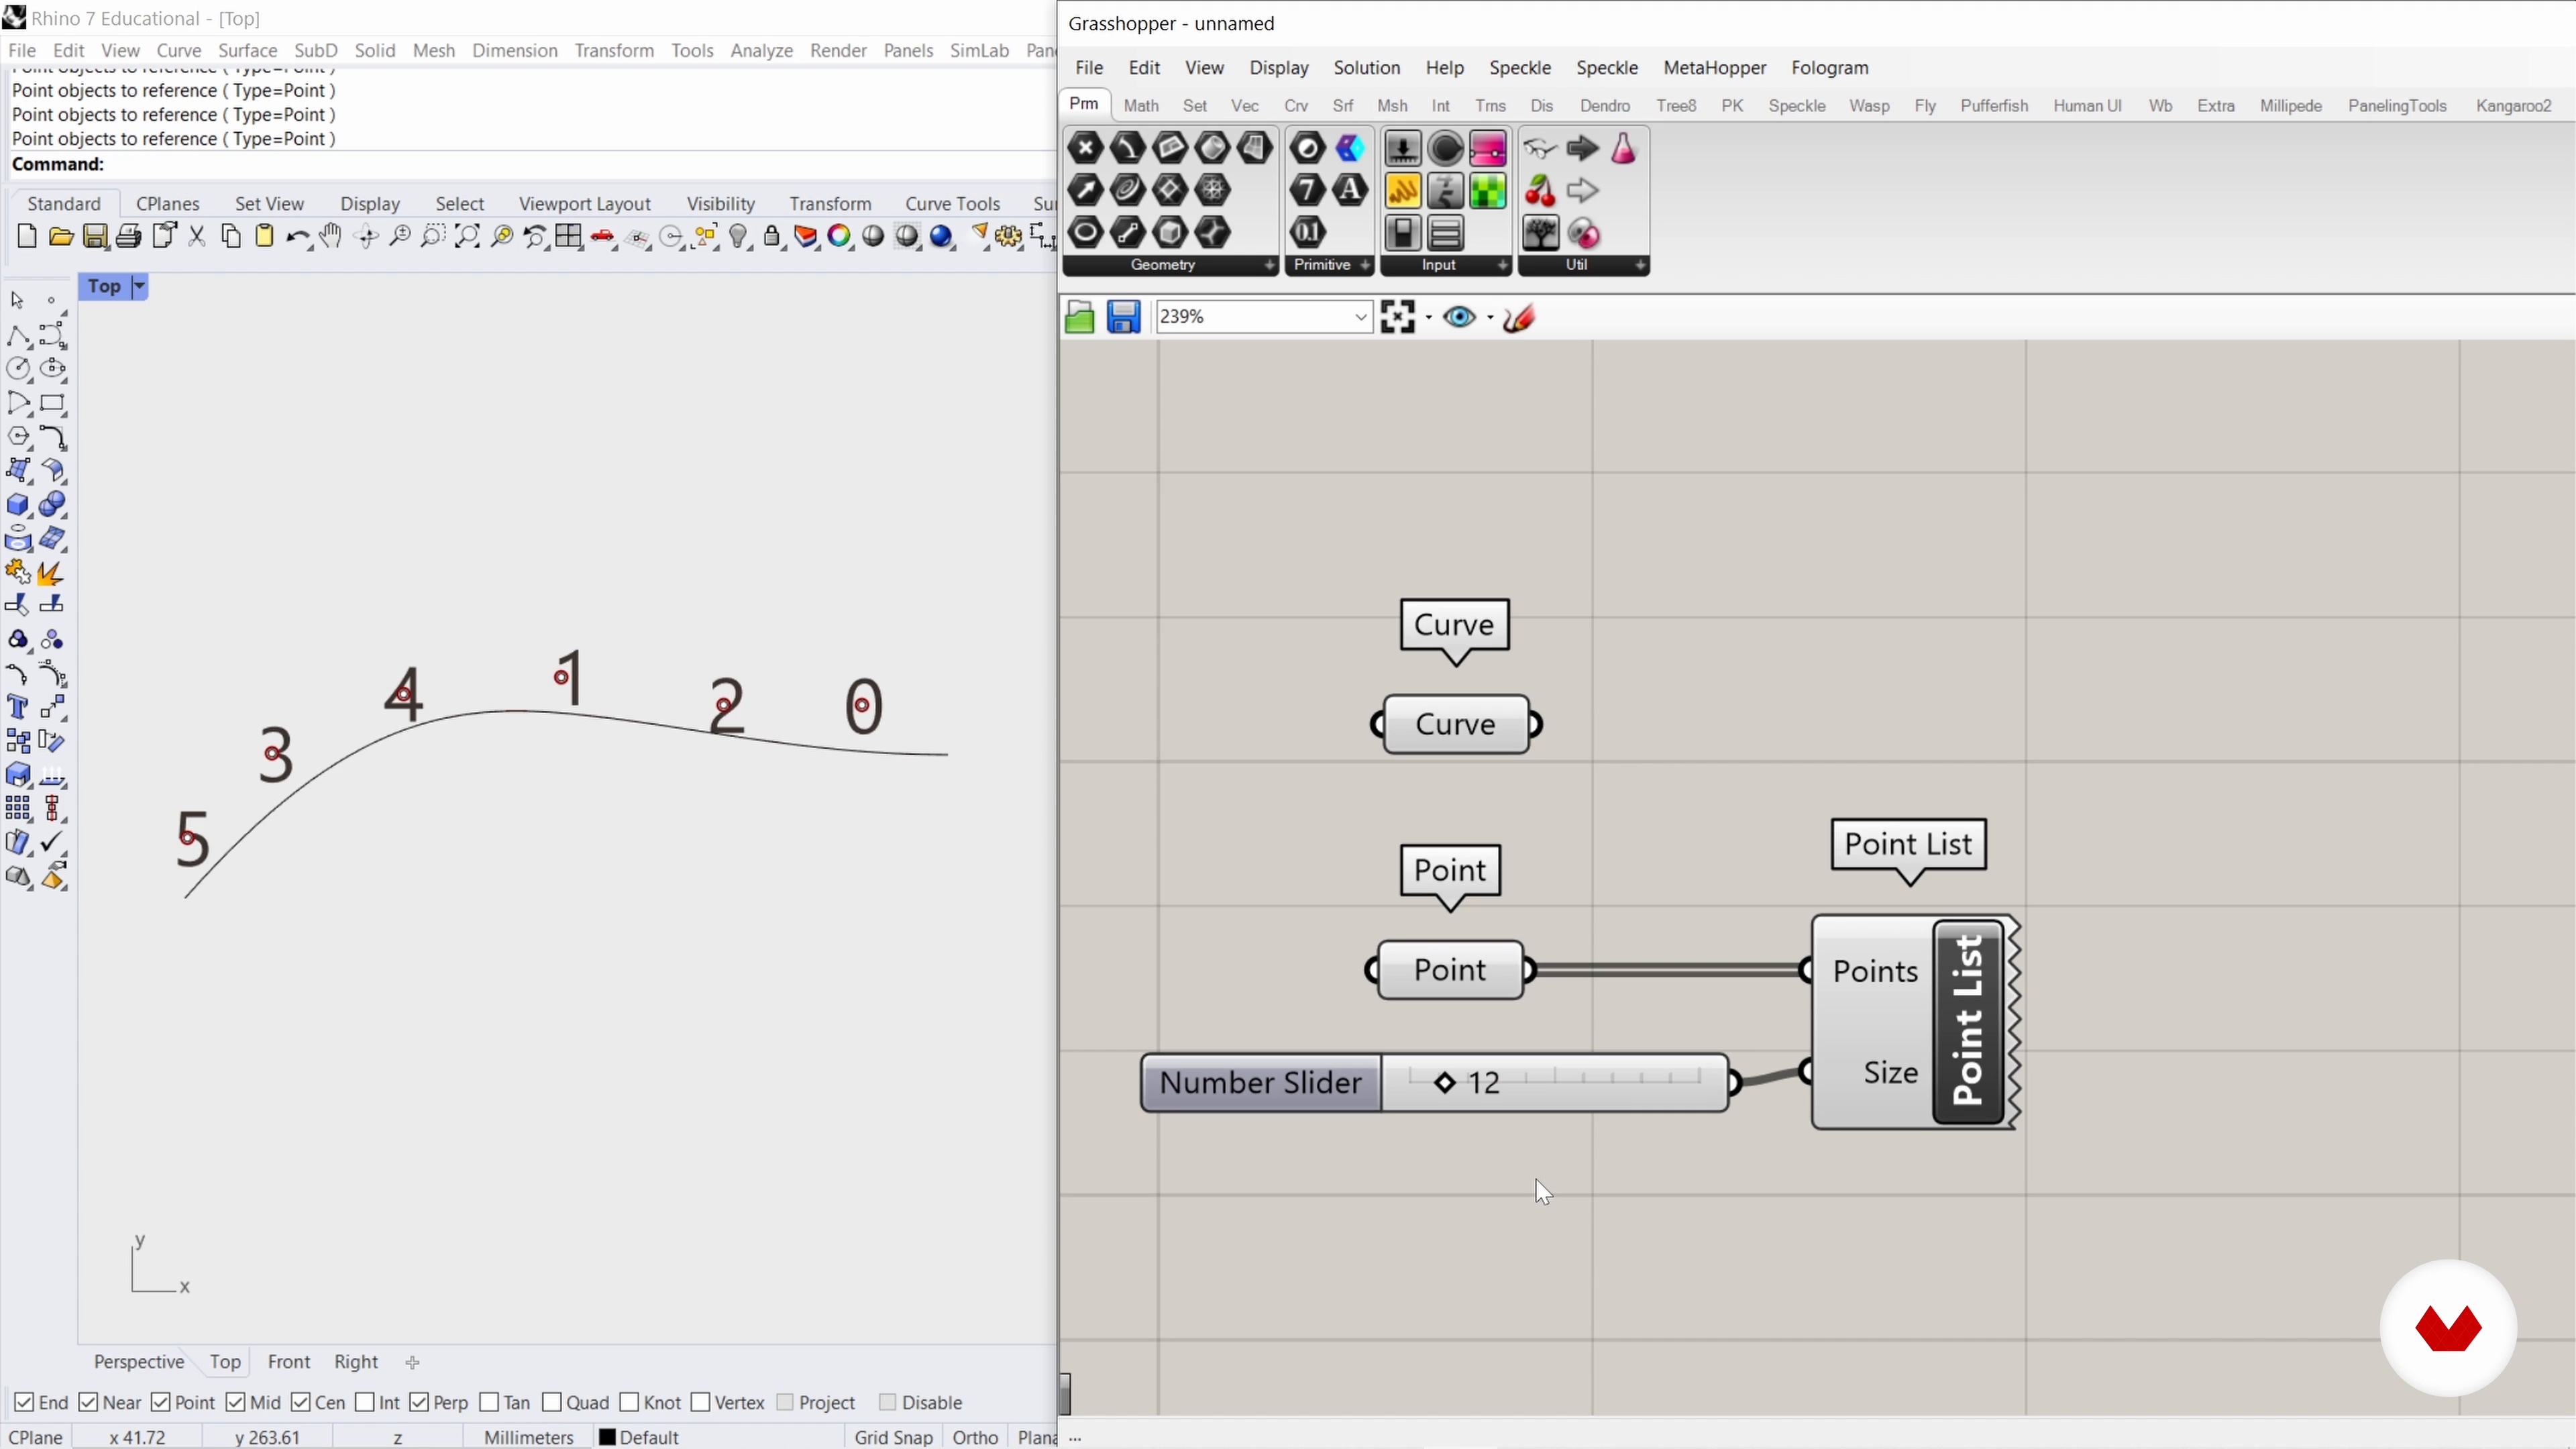Choose the Text parameter 'A' icon

coord(1350,190)
